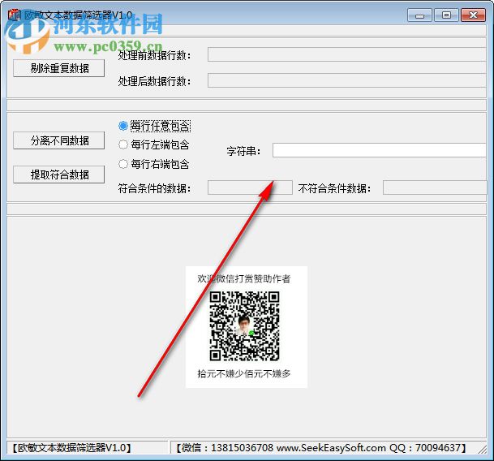Click the status bar text 【欧敏文本数据筛选器V1.0】
494x461 pixels.
[x=71, y=448]
